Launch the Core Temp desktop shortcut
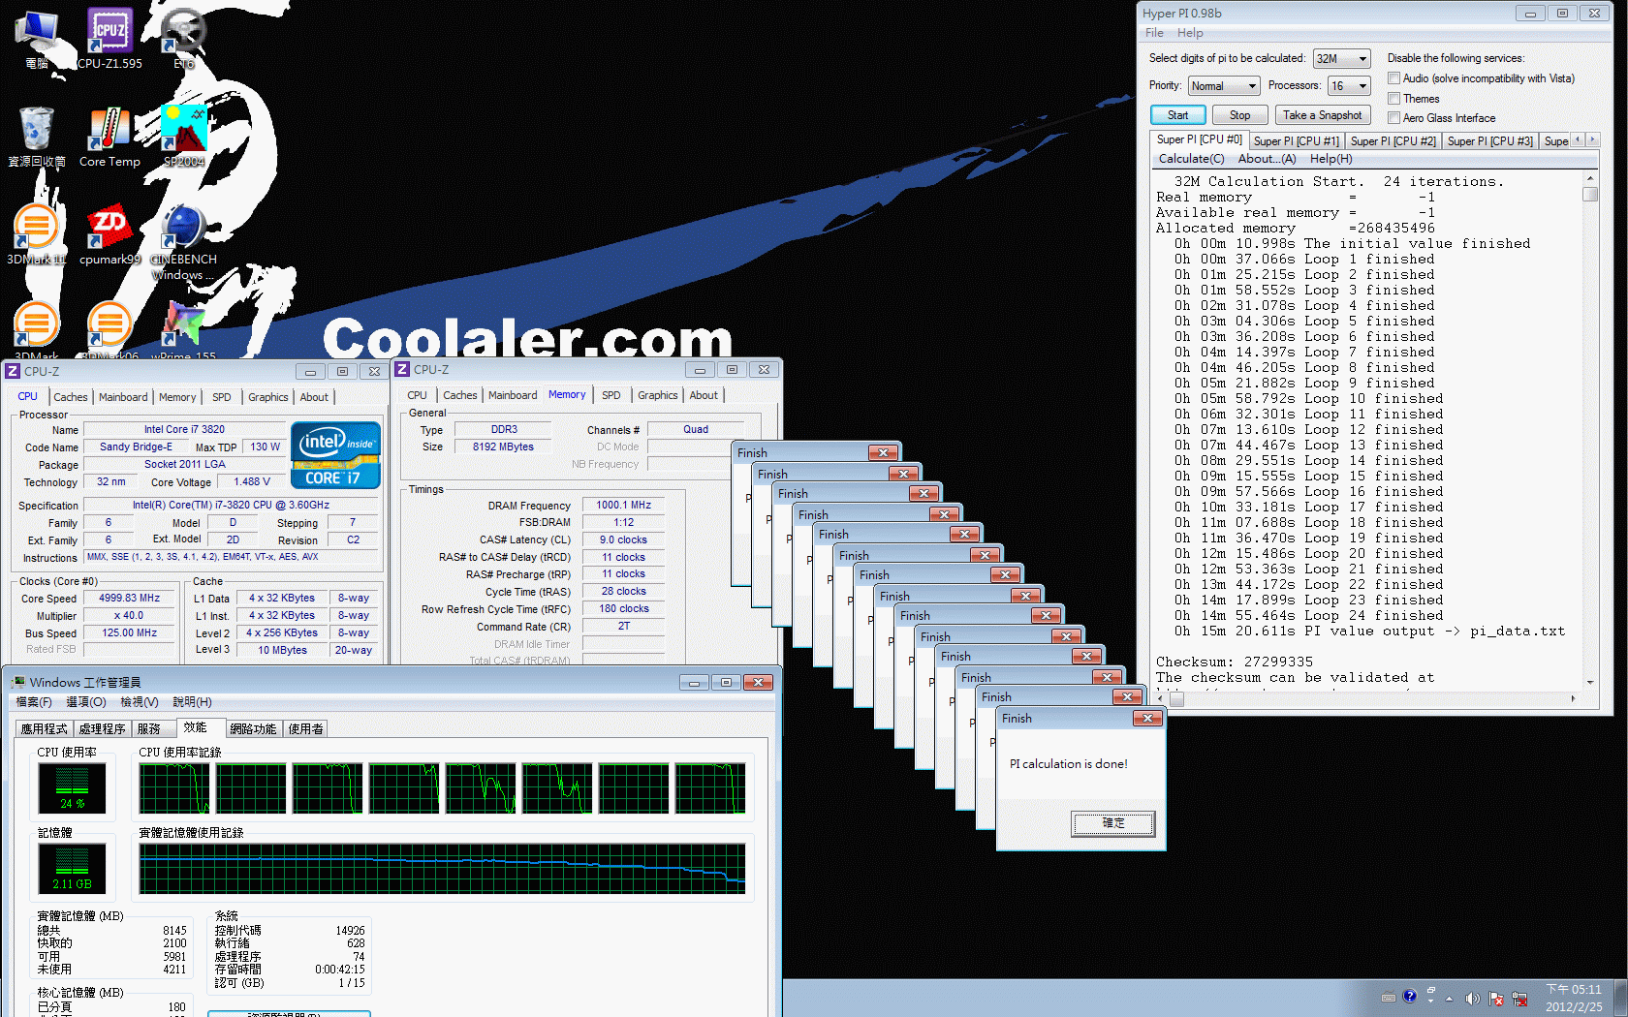This screenshot has width=1628, height=1017. point(110,137)
